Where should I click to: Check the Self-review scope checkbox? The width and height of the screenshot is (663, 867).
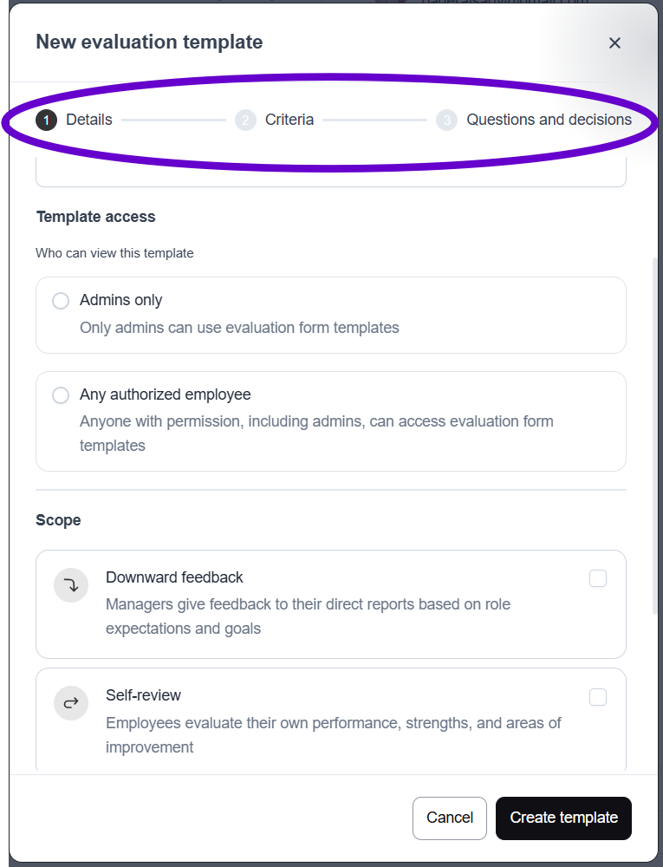coord(598,696)
